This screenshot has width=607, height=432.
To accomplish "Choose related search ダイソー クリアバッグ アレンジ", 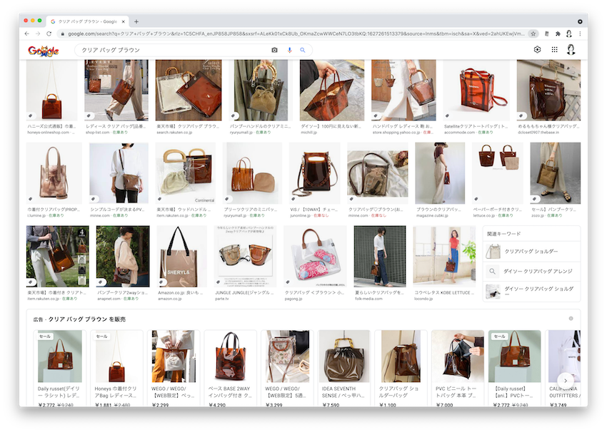I will [x=531, y=272].
